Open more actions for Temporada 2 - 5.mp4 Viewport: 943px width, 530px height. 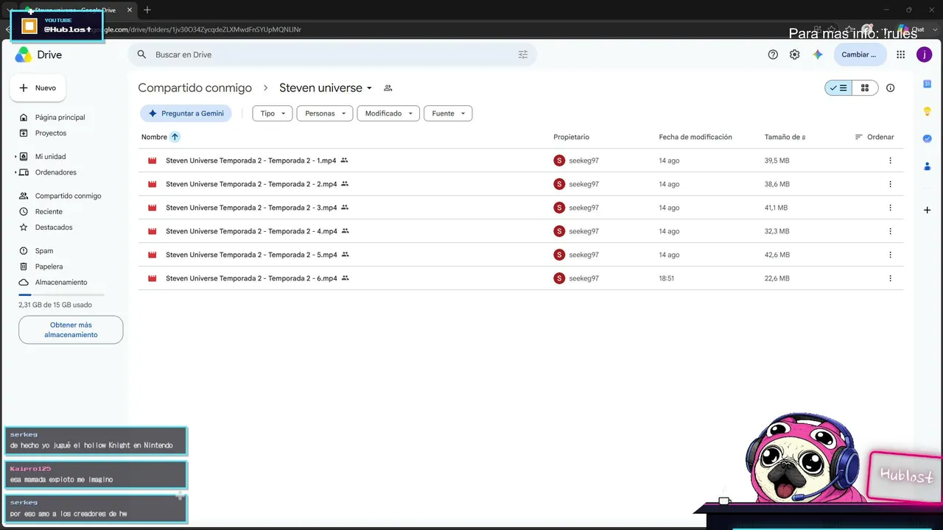890,255
